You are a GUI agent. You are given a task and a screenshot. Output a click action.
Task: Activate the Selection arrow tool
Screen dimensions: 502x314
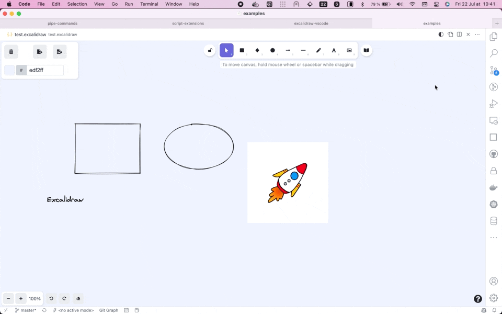226,50
